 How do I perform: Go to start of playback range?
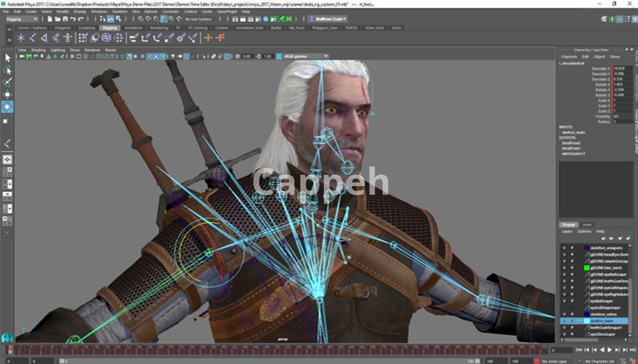[x=579, y=350]
